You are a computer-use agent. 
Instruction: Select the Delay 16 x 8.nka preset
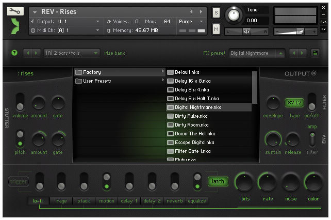pos(209,81)
